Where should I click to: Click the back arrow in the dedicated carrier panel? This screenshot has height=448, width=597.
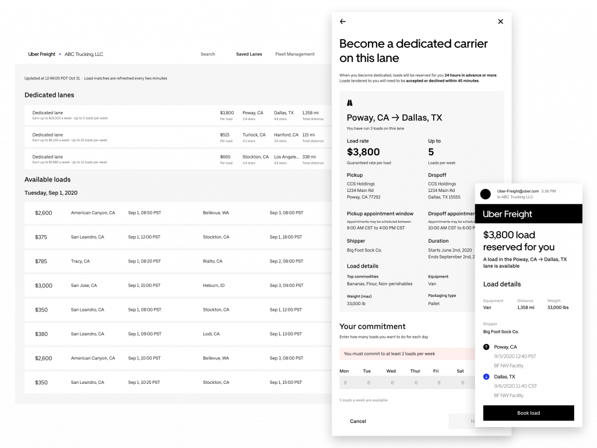click(343, 22)
